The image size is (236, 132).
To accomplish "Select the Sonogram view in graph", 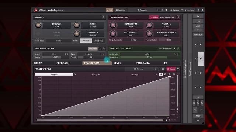I will pyautogui.click(x=96, y=74).
